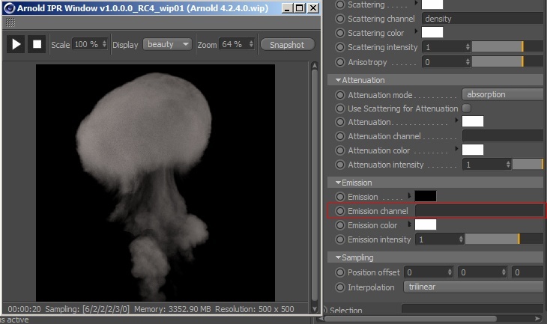Screen dimensions: 547x324
Task: Open the Scattering color white swatch
Action: (432, 32)
